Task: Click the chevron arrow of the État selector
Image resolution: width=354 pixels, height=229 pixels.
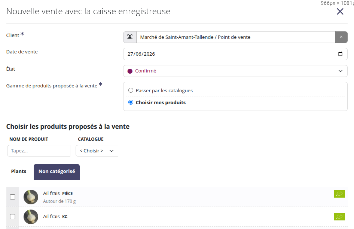Action: [x=341, y=71]
